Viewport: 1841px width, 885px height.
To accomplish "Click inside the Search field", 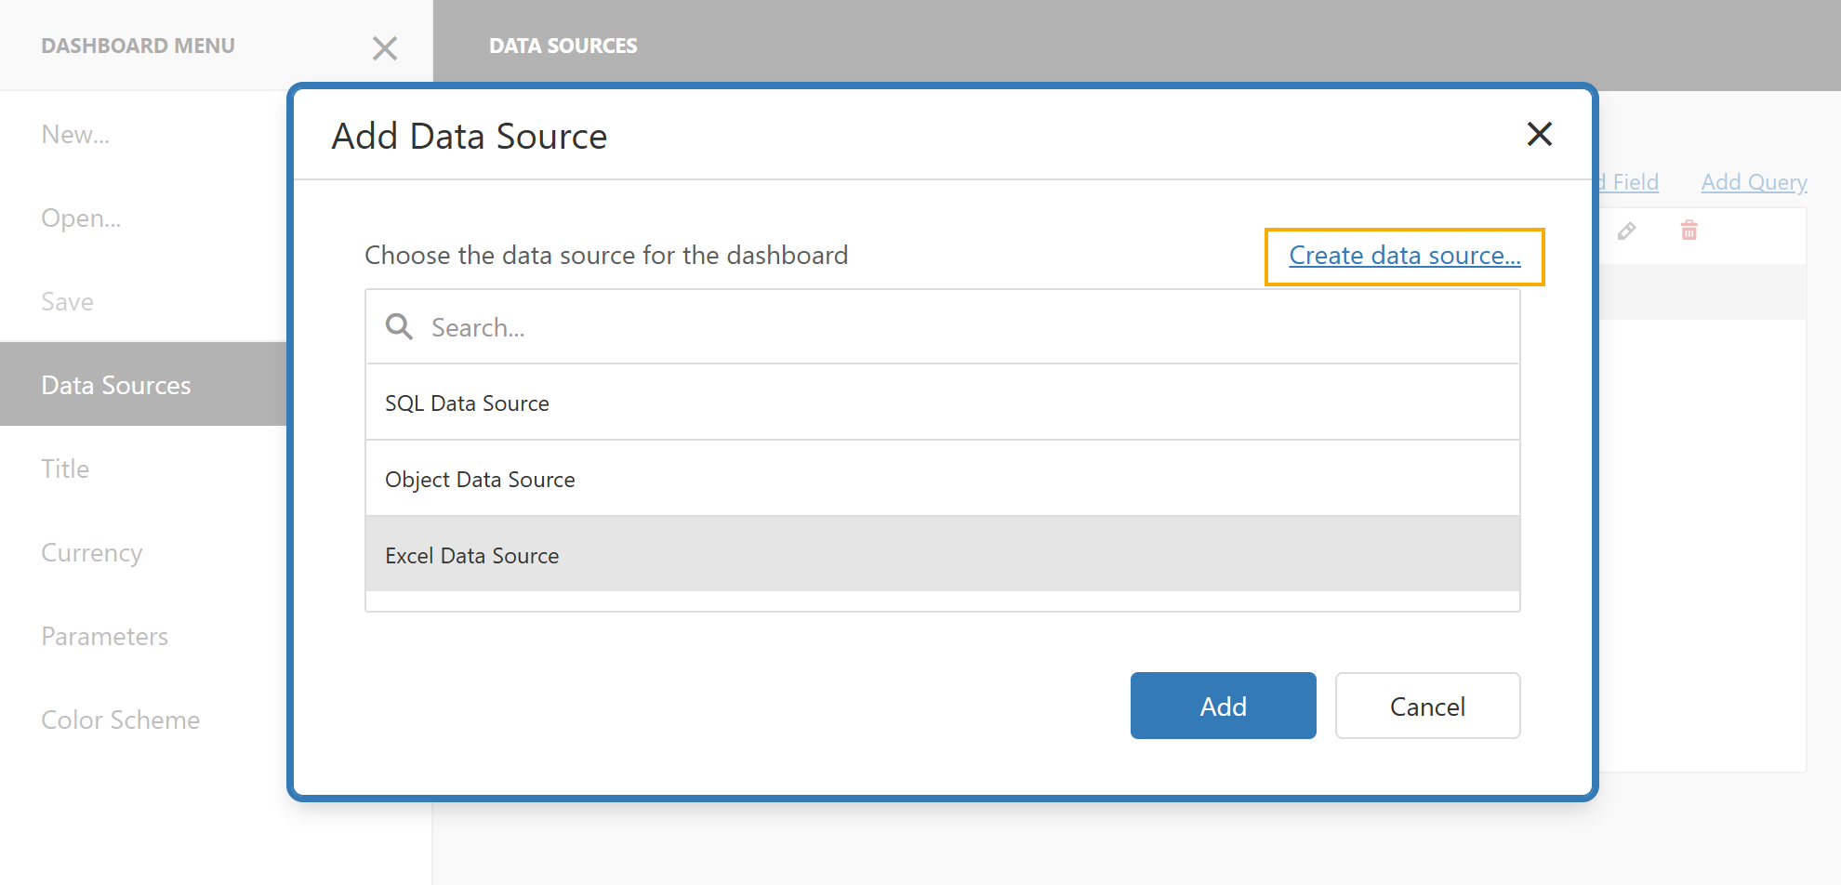I will pos(651,326).
